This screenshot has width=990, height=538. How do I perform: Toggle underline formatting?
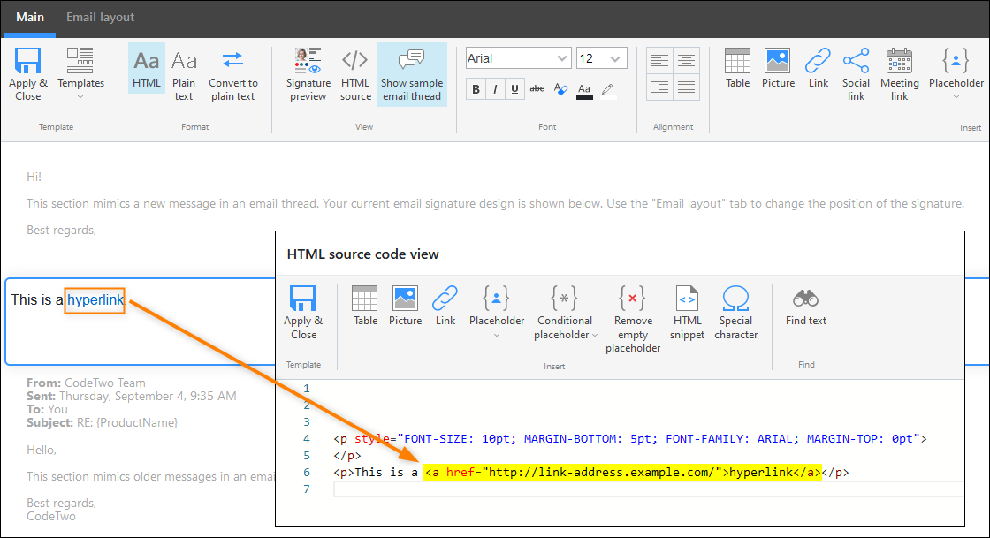click(514, 89)
